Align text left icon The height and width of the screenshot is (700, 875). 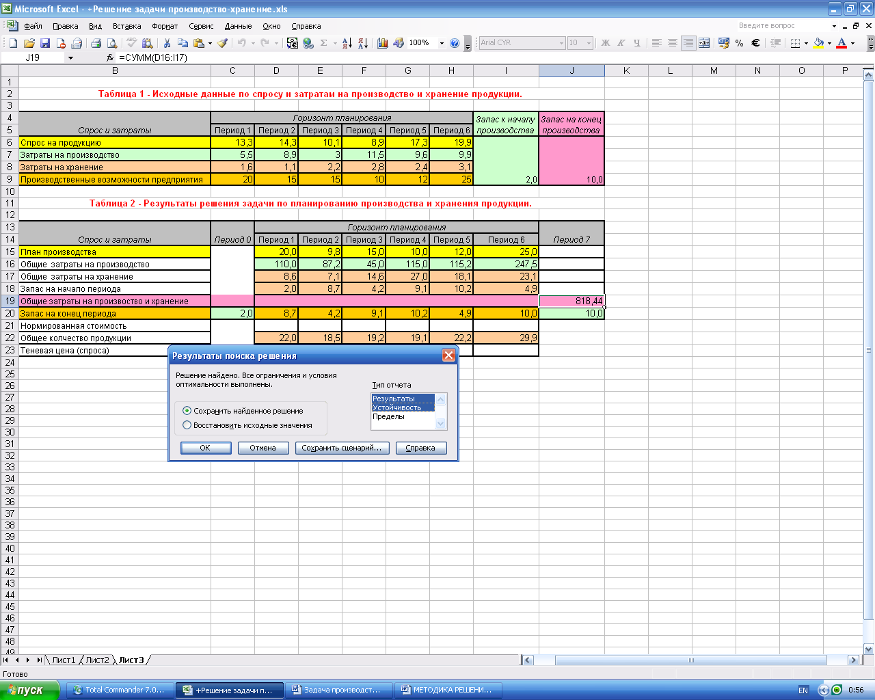coord(657,43)
